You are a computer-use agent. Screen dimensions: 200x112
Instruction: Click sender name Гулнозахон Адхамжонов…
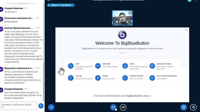(19, 18)
